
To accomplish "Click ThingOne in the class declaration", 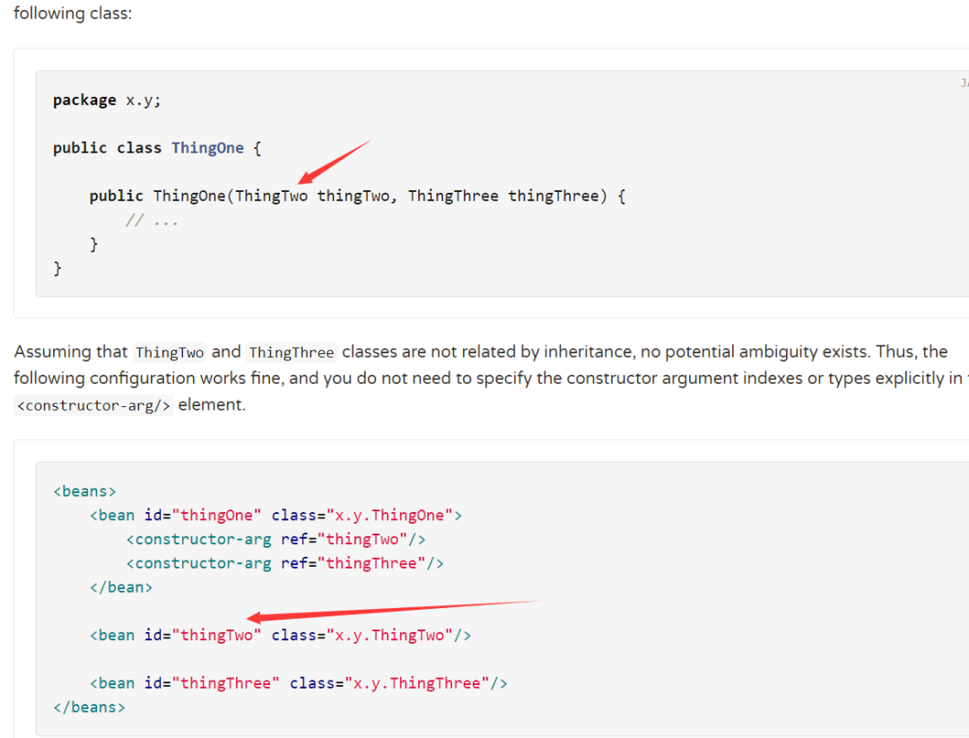I will pos(207,148).
